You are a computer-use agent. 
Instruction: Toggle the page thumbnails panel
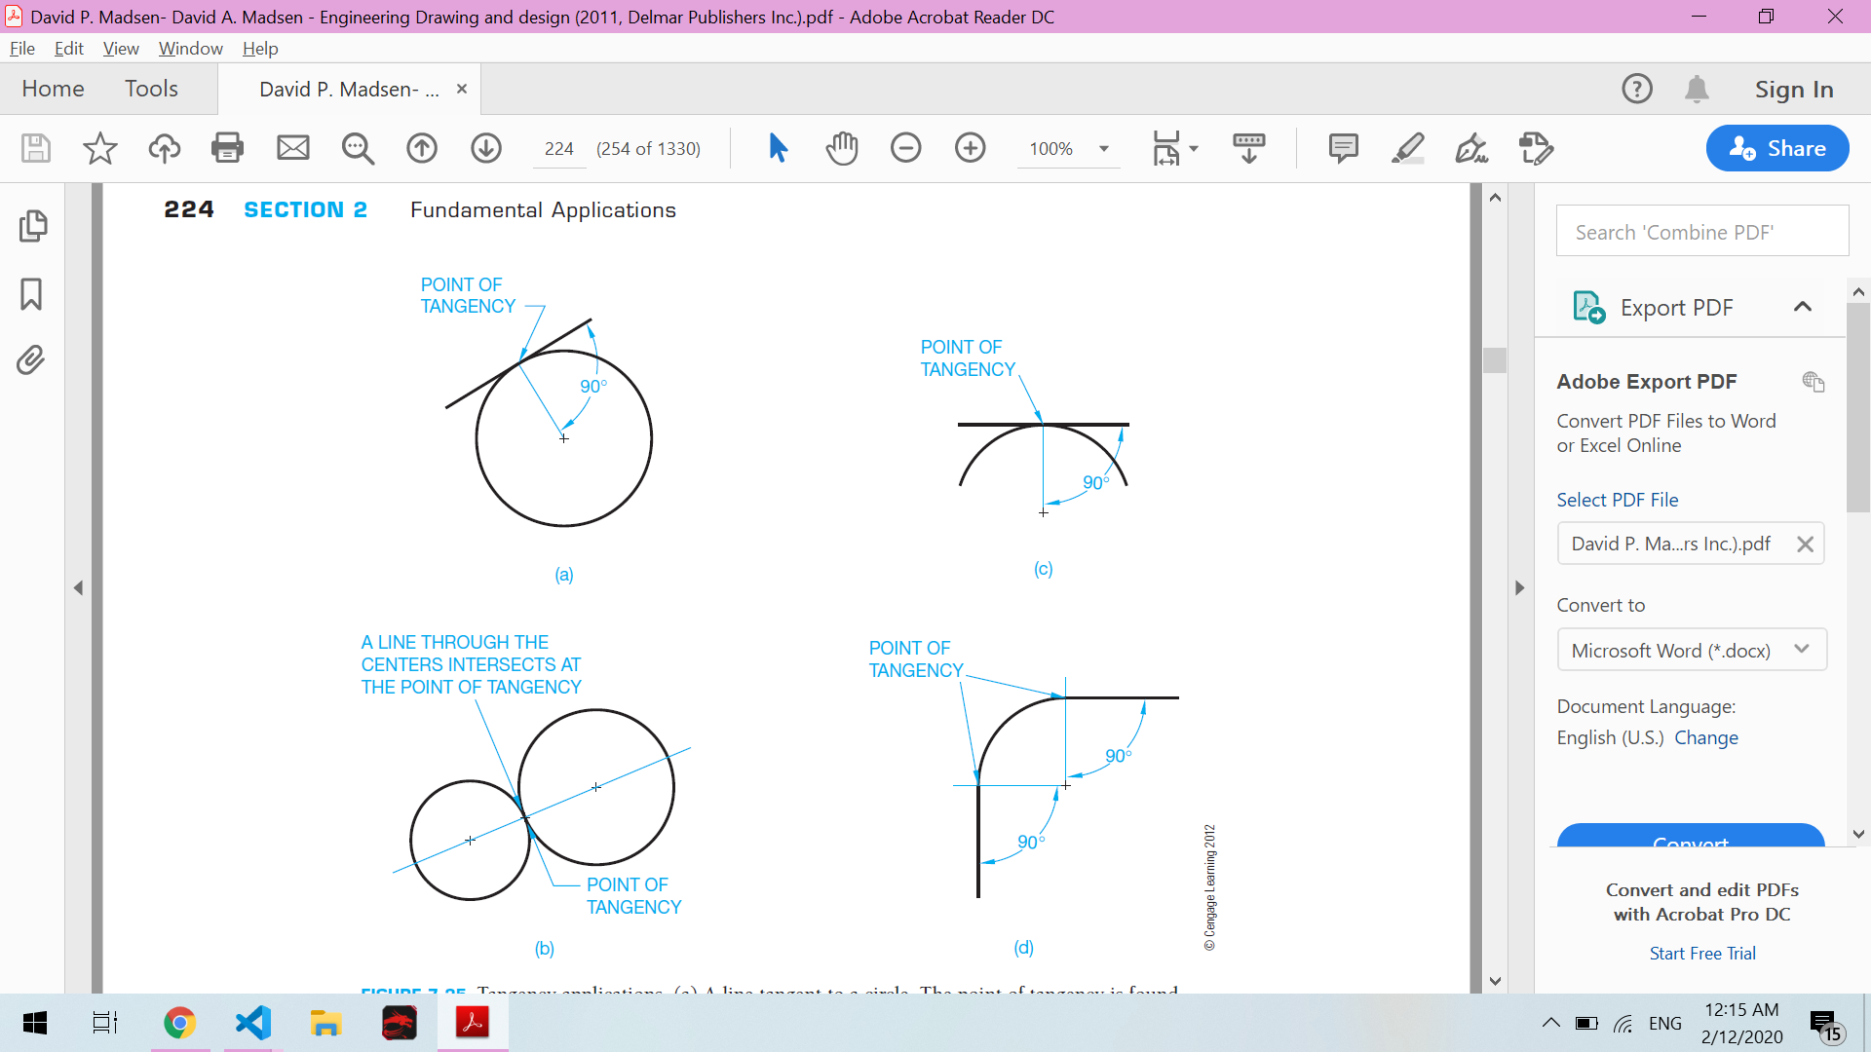[x=31, y=226]
